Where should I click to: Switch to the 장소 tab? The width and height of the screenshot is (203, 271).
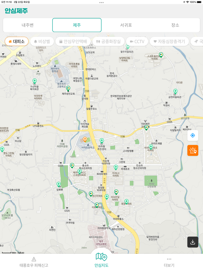pyautogui.click(x=175, y=25)
